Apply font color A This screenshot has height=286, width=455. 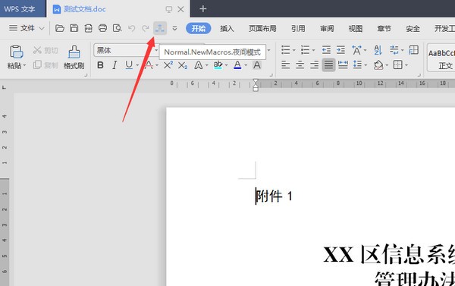237,65
